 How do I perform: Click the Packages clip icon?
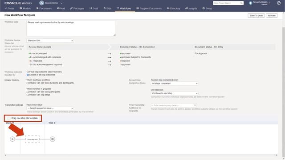71,8
